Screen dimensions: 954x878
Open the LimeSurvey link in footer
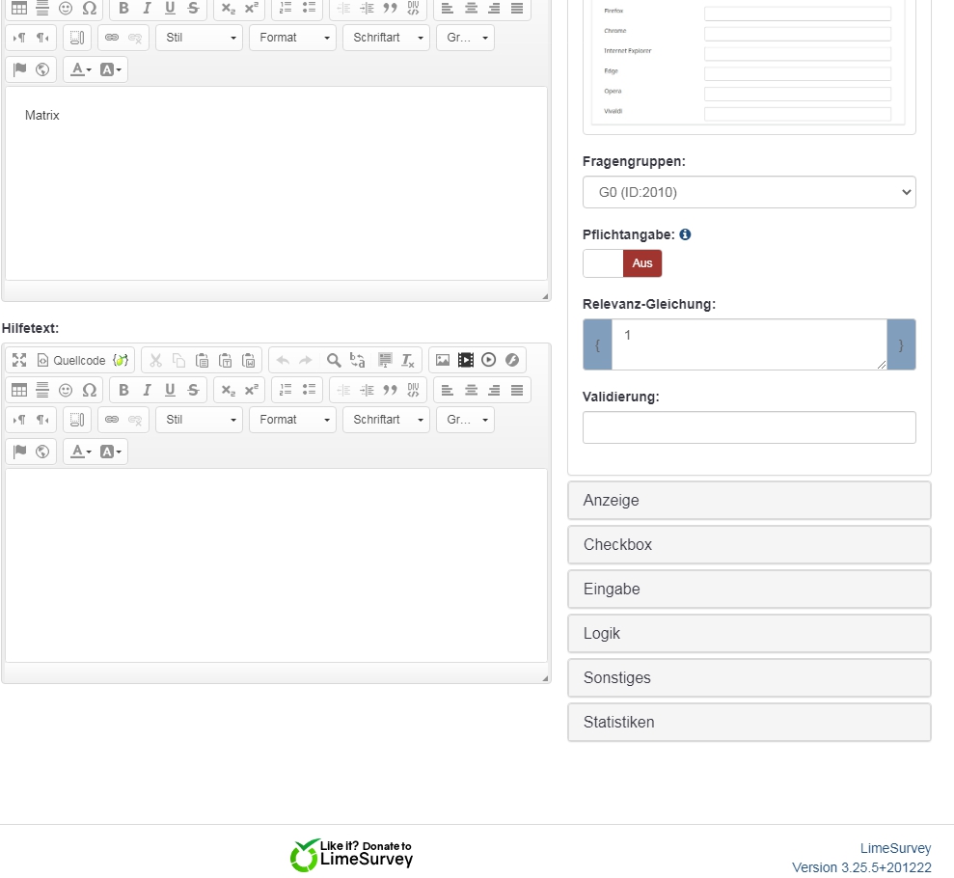click(895, 848)
